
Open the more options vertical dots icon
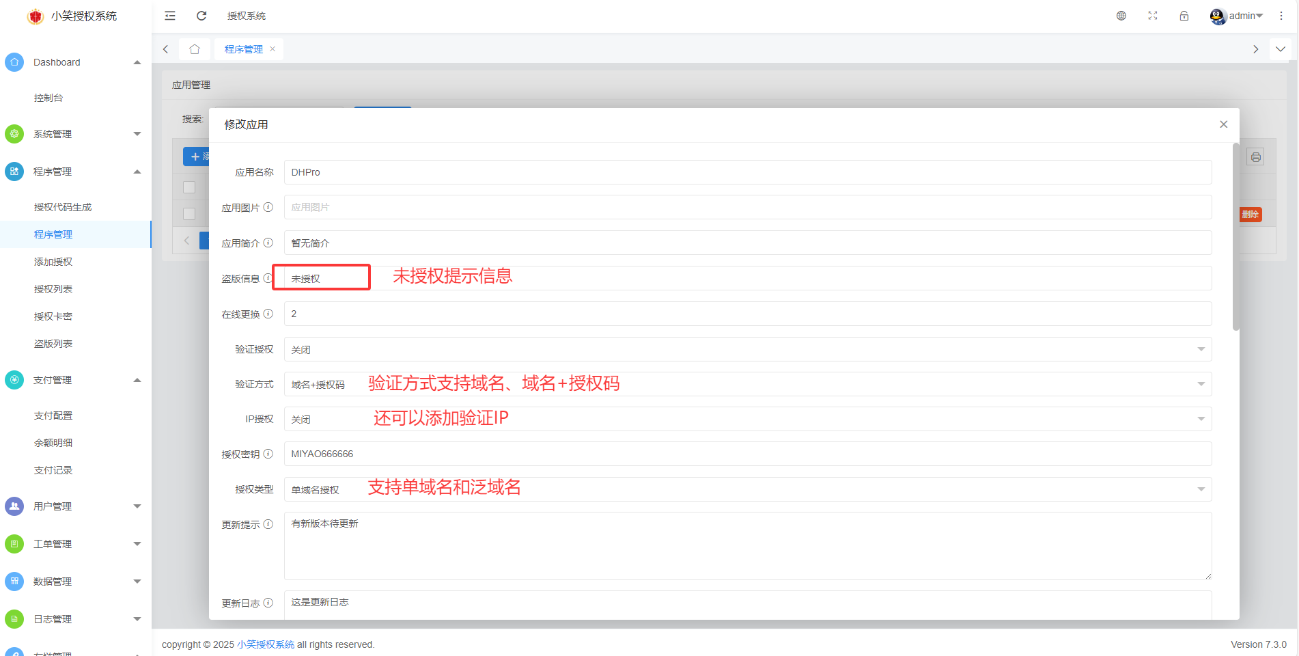click(1281, 15)
